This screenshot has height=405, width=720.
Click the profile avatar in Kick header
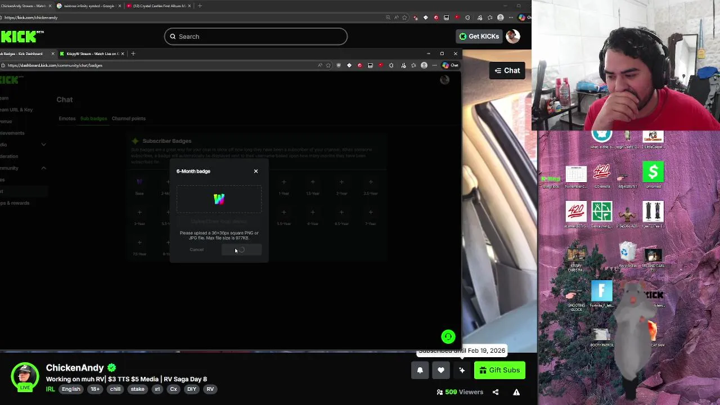[x=512, y=37]
